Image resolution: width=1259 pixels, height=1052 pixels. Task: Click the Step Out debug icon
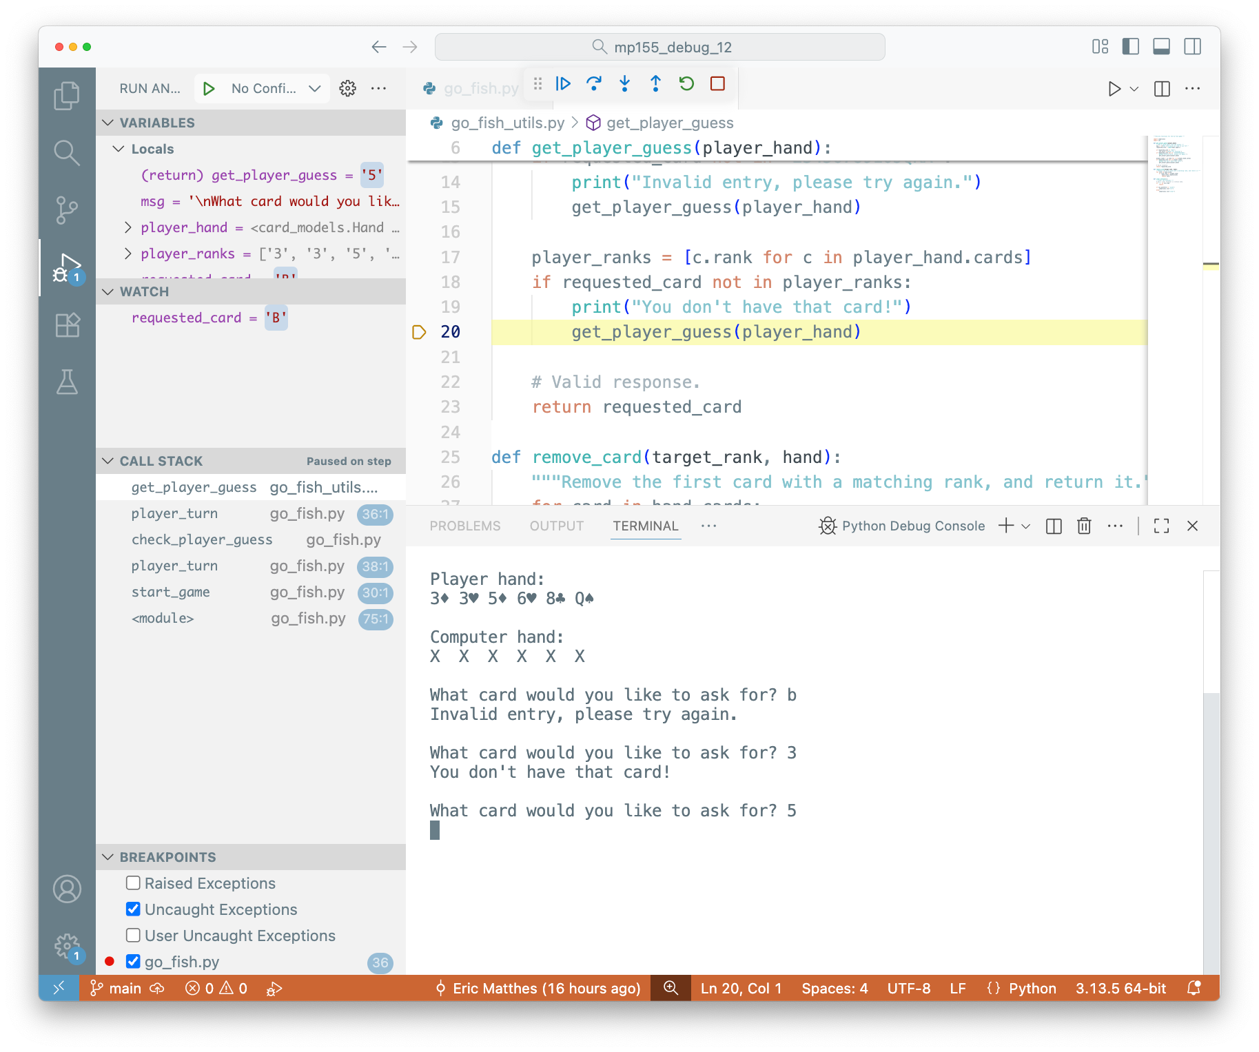655,84
